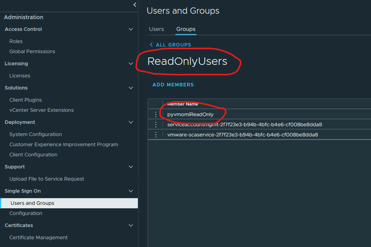Open System Configuration page
The image size is (371, 247).
36,134
